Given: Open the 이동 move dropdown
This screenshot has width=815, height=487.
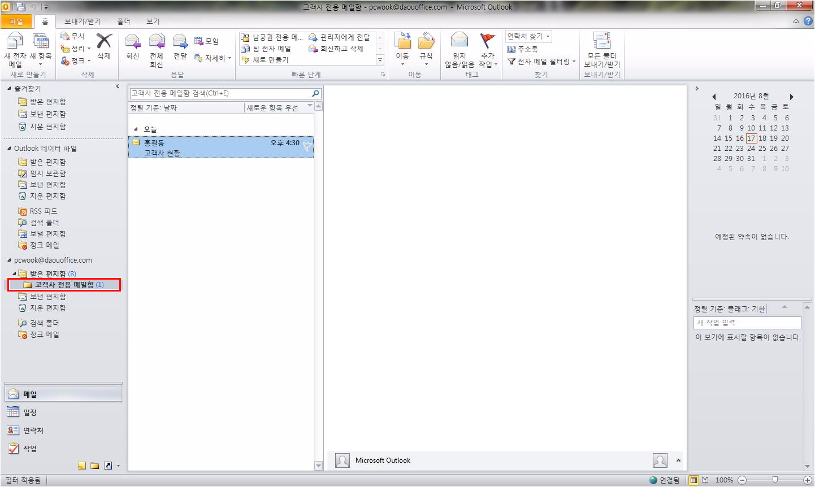Looking at the screenshot, I should click(402, 50).
